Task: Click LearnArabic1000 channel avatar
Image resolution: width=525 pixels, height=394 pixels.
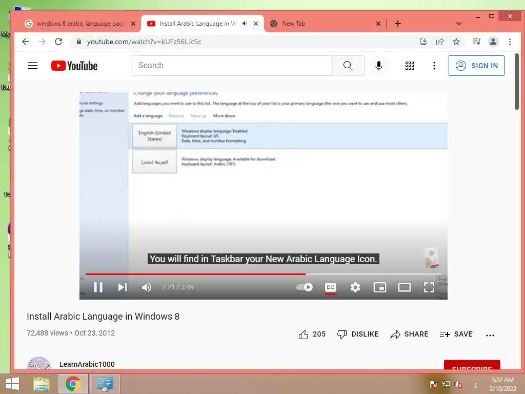Action: pos(39,364)
